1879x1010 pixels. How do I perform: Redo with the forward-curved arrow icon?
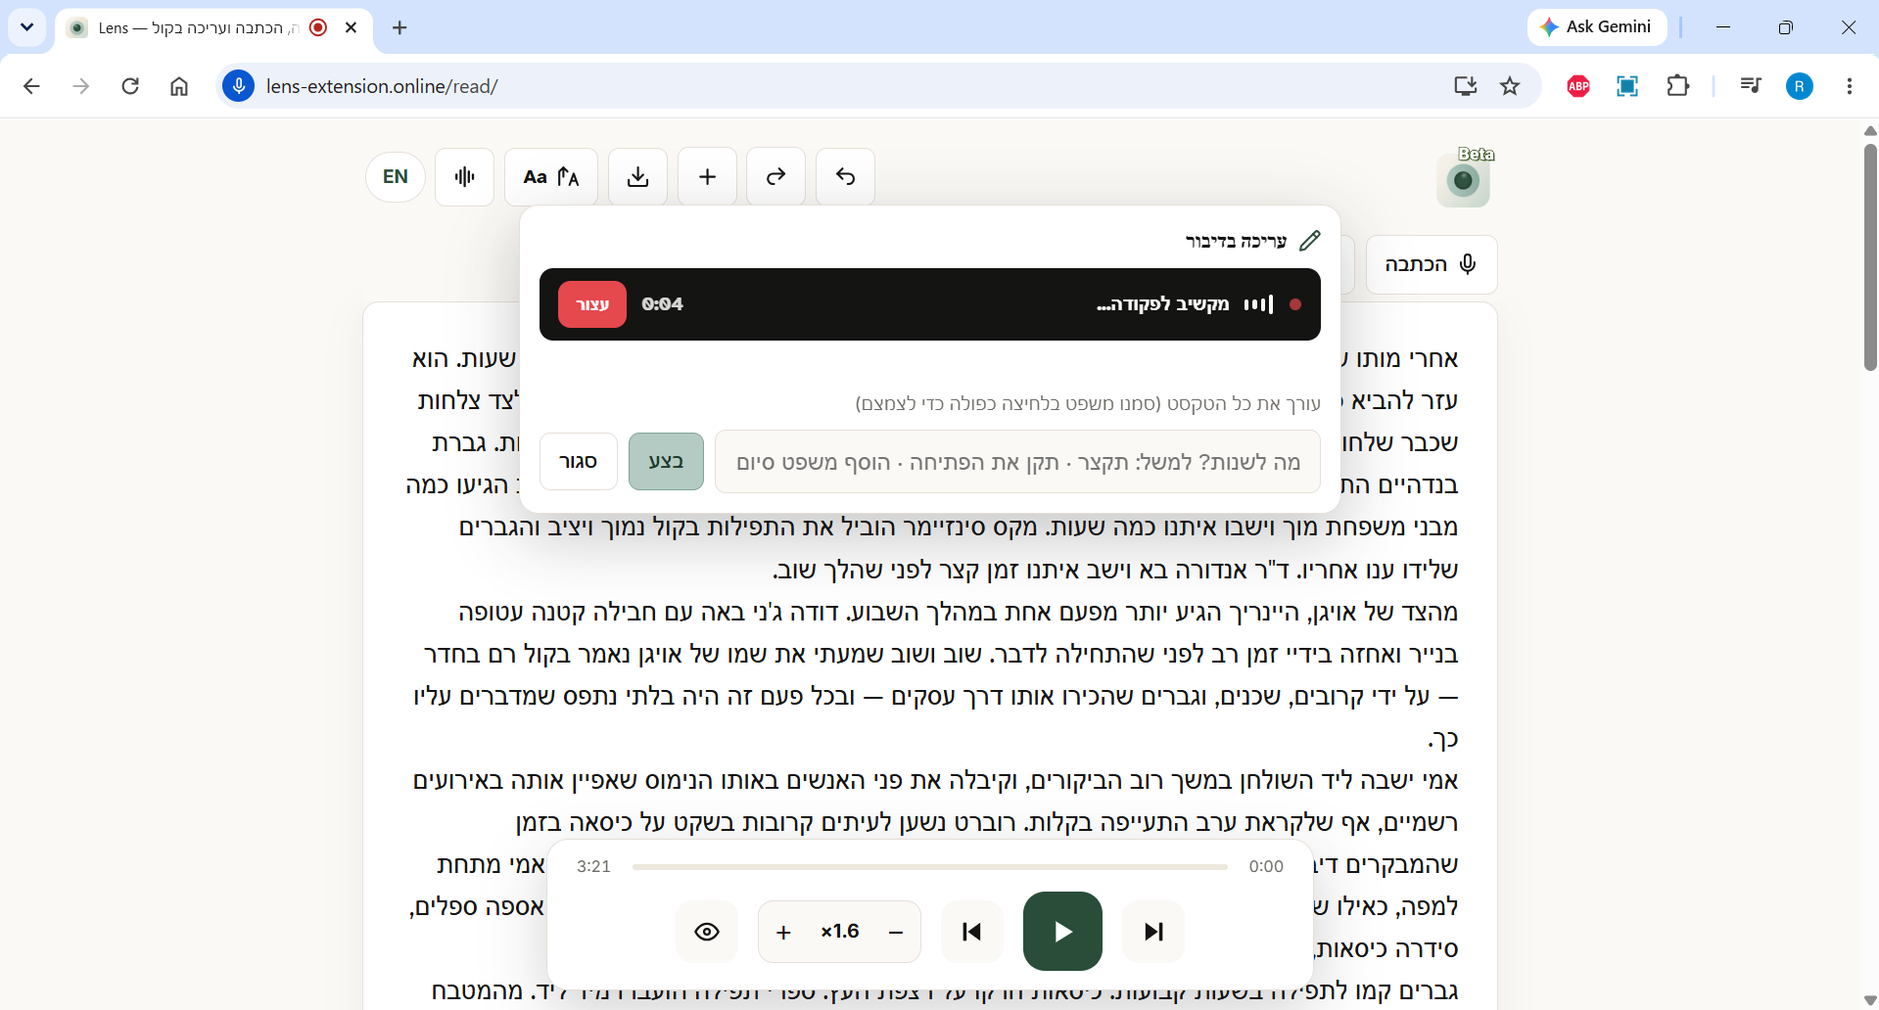click(x=776, y=177)
